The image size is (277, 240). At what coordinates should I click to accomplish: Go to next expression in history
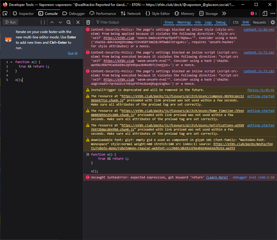click(60, 22)
